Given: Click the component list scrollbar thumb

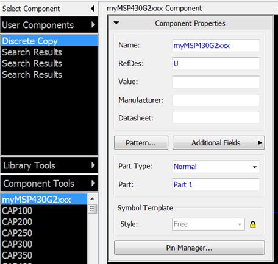Looking at the screenshot, I should (x=92, y=209).
